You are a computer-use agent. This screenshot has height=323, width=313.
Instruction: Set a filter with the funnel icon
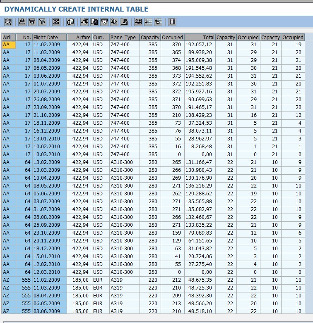[x=42, y=21]
